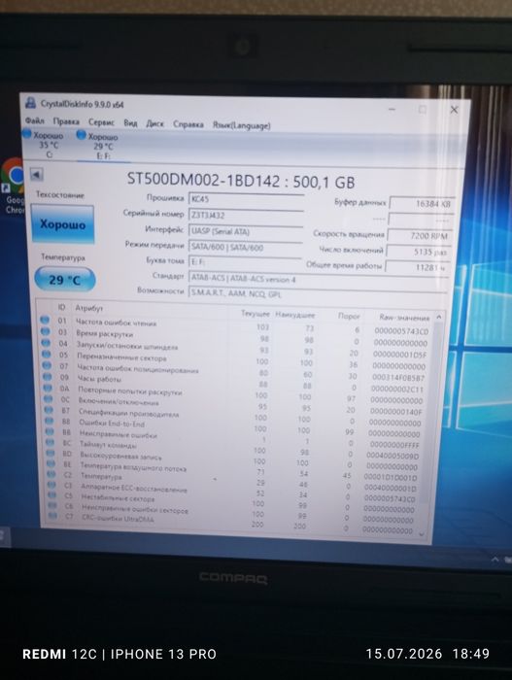
Task: Click raw value 000314F0B5B7
Action: (x=398, y=377)
